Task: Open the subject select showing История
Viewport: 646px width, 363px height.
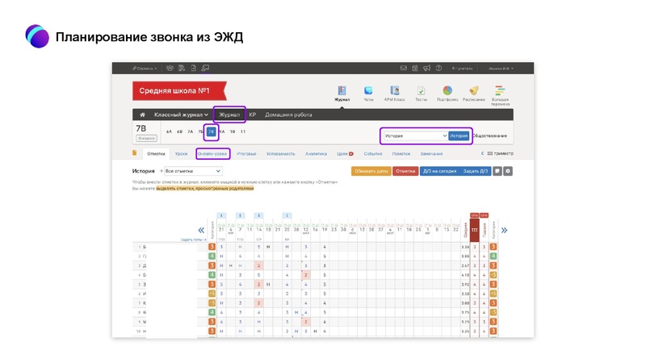Action: pos(415,136)
